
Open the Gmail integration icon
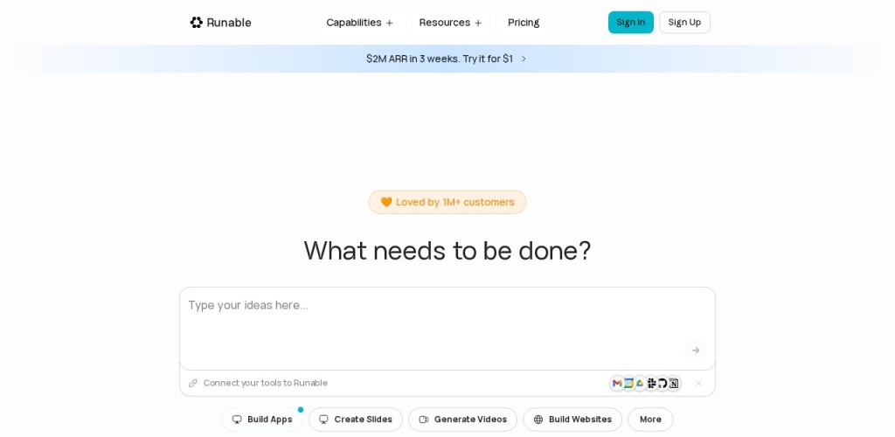click(617, 384)
